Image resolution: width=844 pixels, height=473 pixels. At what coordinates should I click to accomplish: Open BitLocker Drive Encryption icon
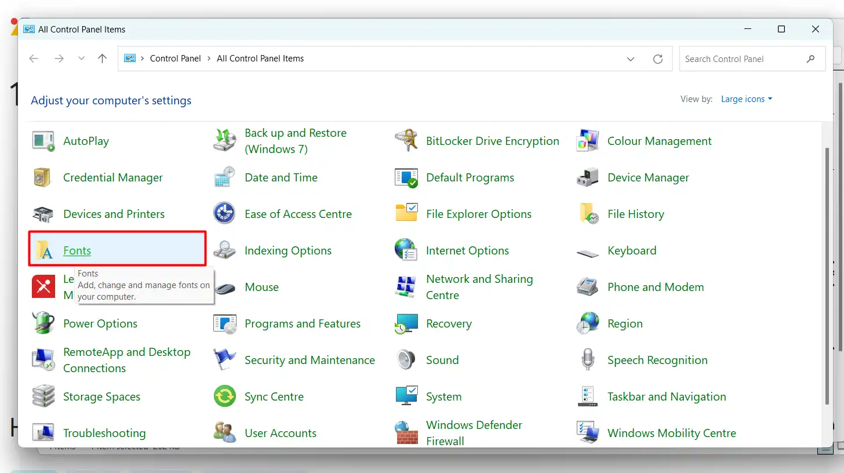point(406,141)
